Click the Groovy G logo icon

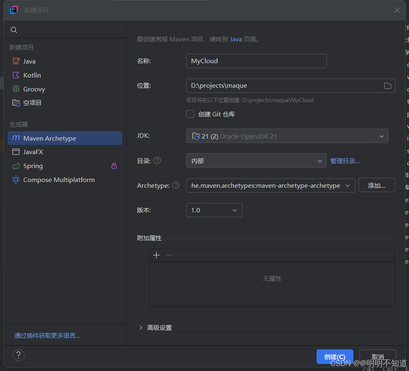point(16,89)
